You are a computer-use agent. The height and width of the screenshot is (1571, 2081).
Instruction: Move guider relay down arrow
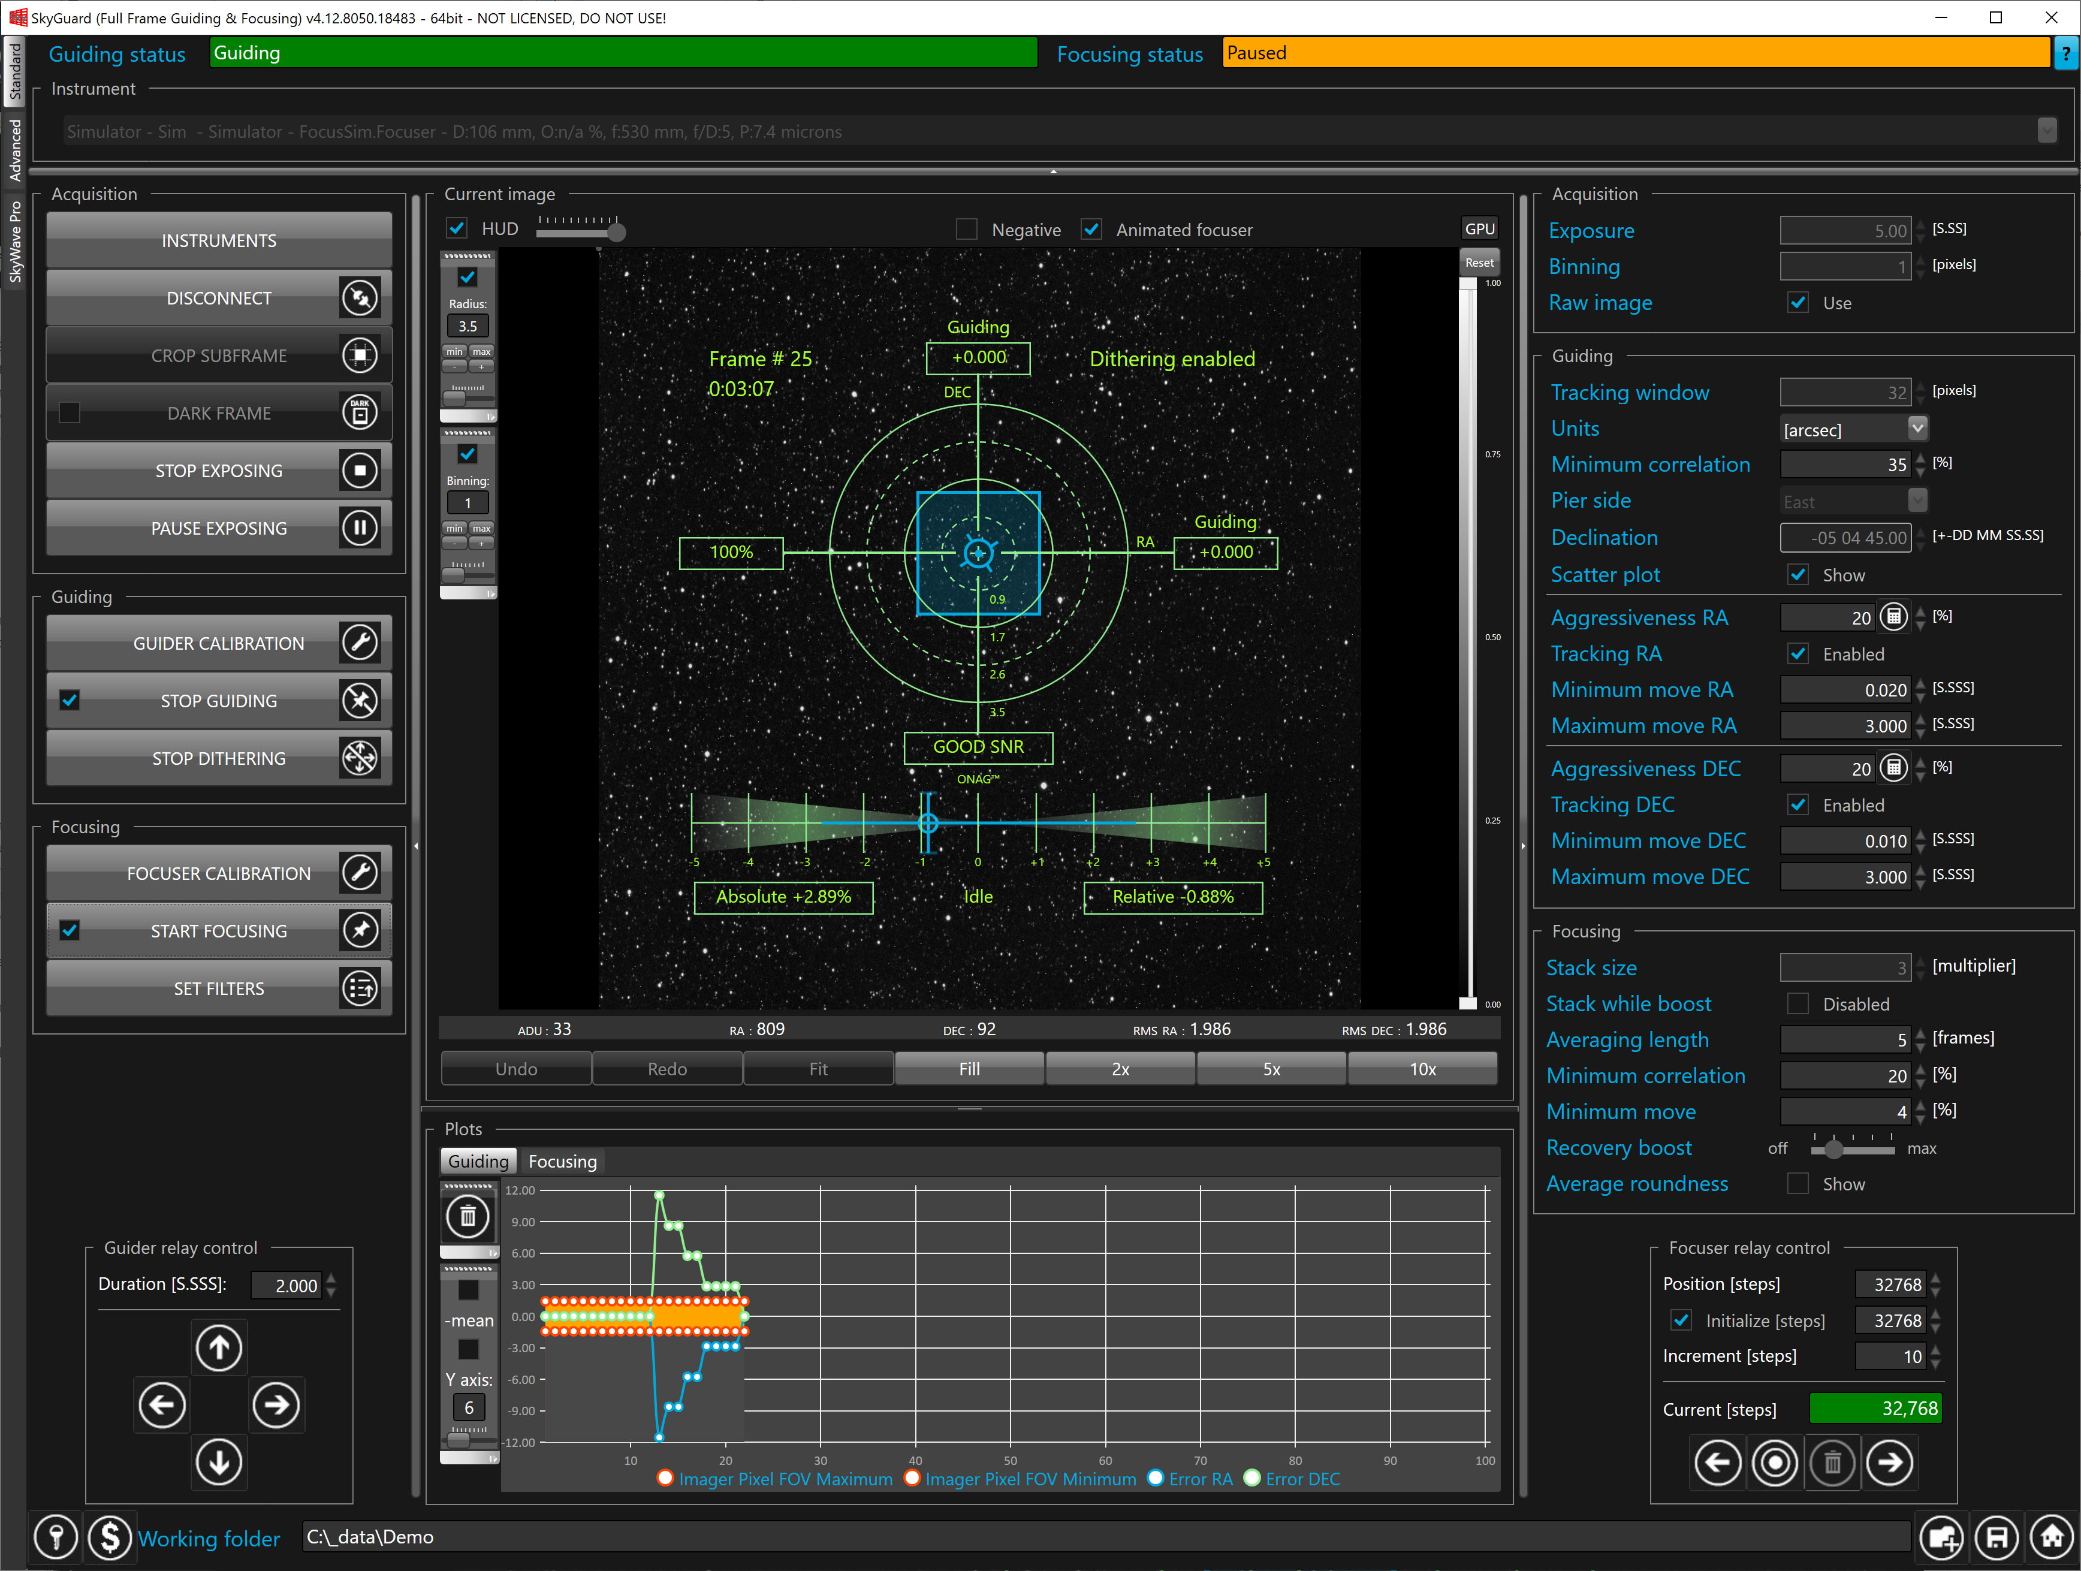pyautogui.click(x=219, y=1463)
